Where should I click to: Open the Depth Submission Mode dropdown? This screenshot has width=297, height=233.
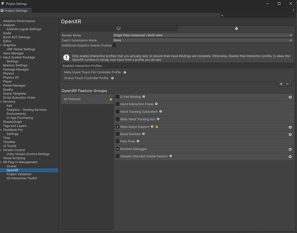[x=202, y=40]
